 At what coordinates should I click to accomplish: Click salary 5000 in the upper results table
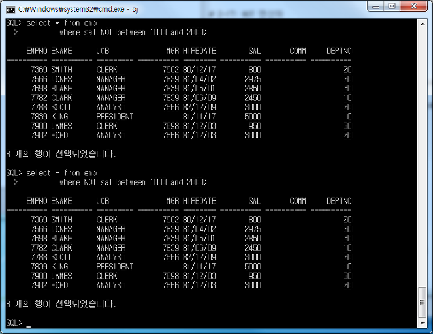253,116
